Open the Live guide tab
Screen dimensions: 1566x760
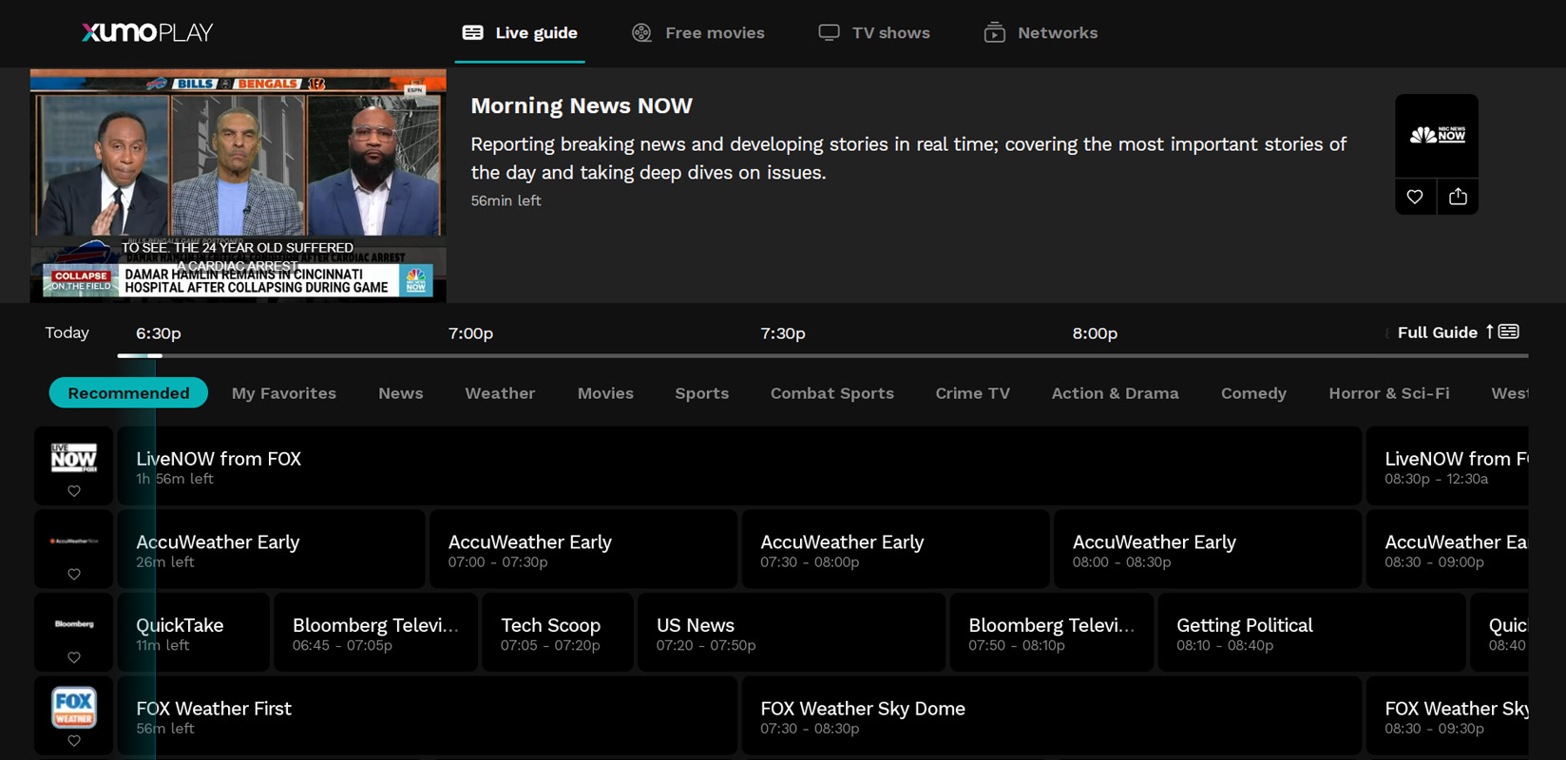point(520,32)
